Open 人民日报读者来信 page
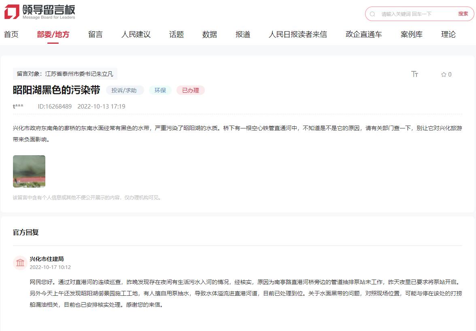 pos(298,34)
